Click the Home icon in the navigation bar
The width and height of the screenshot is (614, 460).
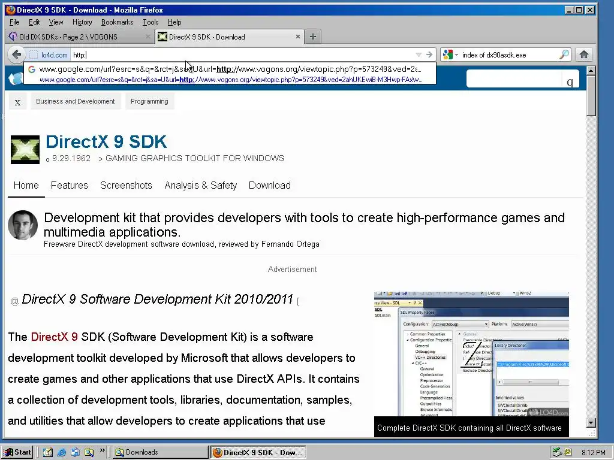[584, 55]
